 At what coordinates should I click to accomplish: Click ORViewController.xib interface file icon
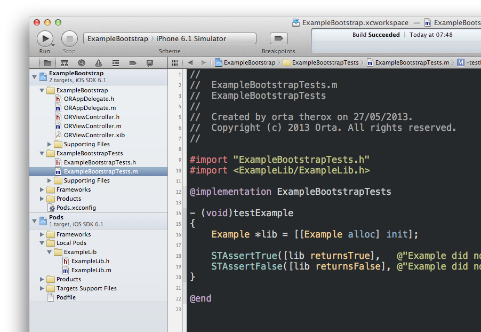(x=58, y=135)
